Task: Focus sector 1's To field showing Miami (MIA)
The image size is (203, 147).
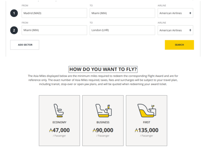Action: [122, 13]
